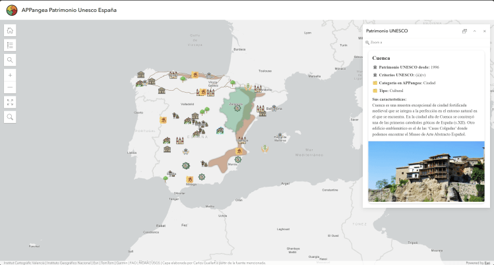Click the 'Mar Mediterráneo' map label
The image size is (494, 265).
[309, 153]
